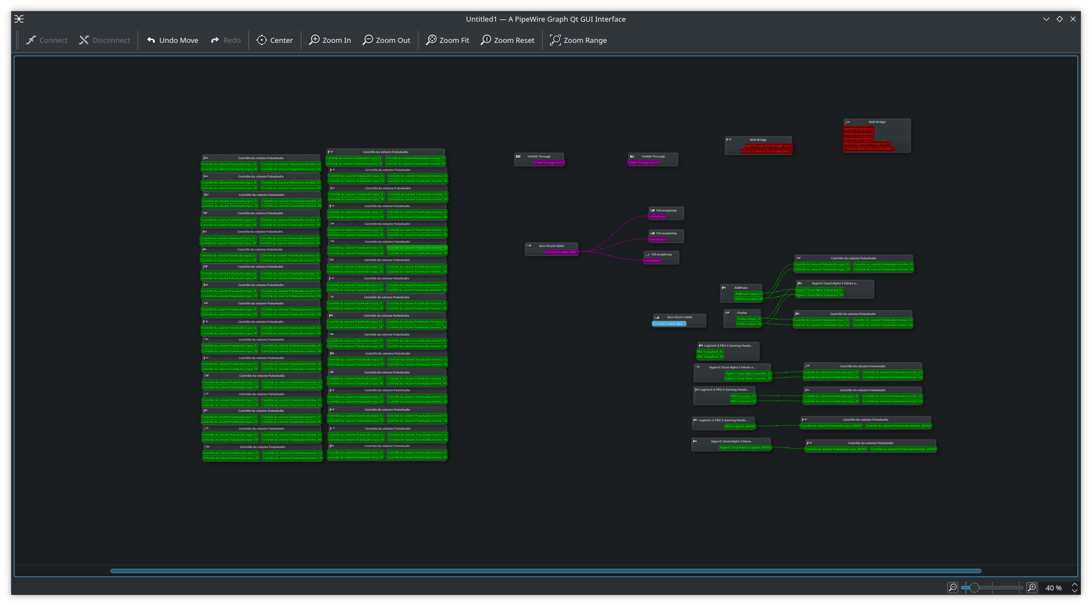1092x606 pixels.
Task: Select the 36:X-TOUCH MINI node with purple port
Action: (x=552, y=246)
